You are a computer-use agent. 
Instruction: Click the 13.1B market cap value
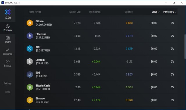click(77, 49)
